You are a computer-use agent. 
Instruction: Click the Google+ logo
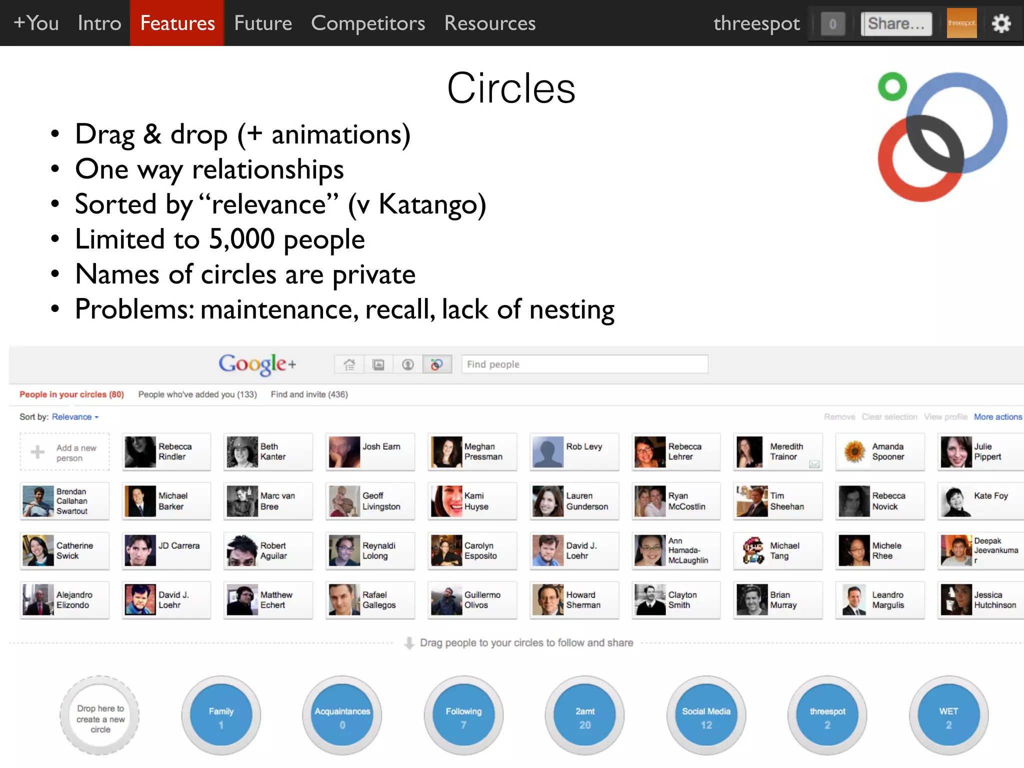257,364
